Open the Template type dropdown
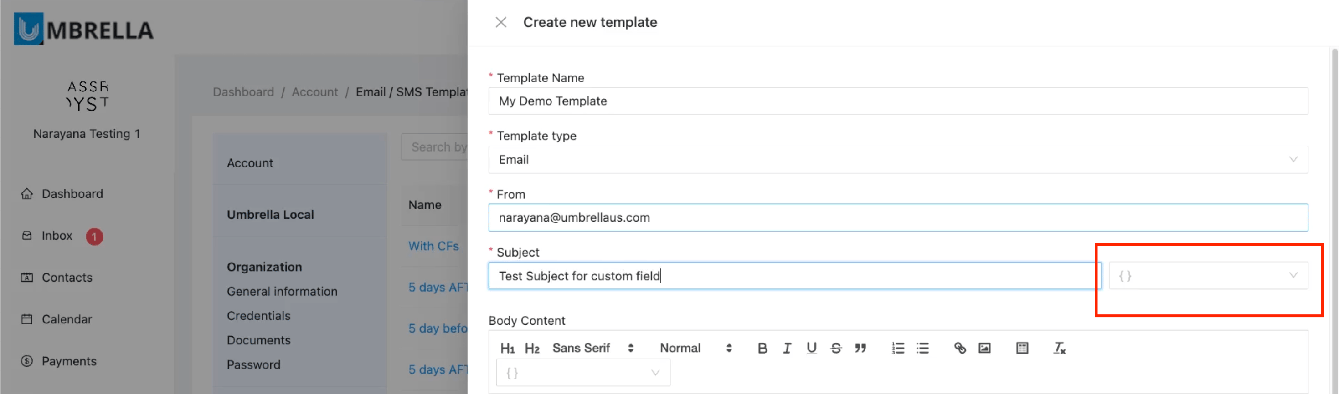This screenshot has height=394, width=1339. point(898,160)
